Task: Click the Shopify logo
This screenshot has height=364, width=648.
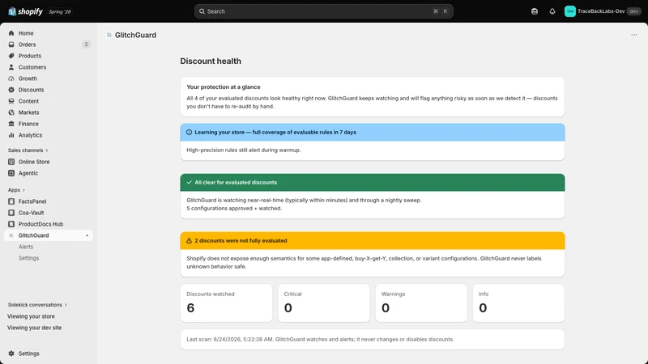Action: 25,11
